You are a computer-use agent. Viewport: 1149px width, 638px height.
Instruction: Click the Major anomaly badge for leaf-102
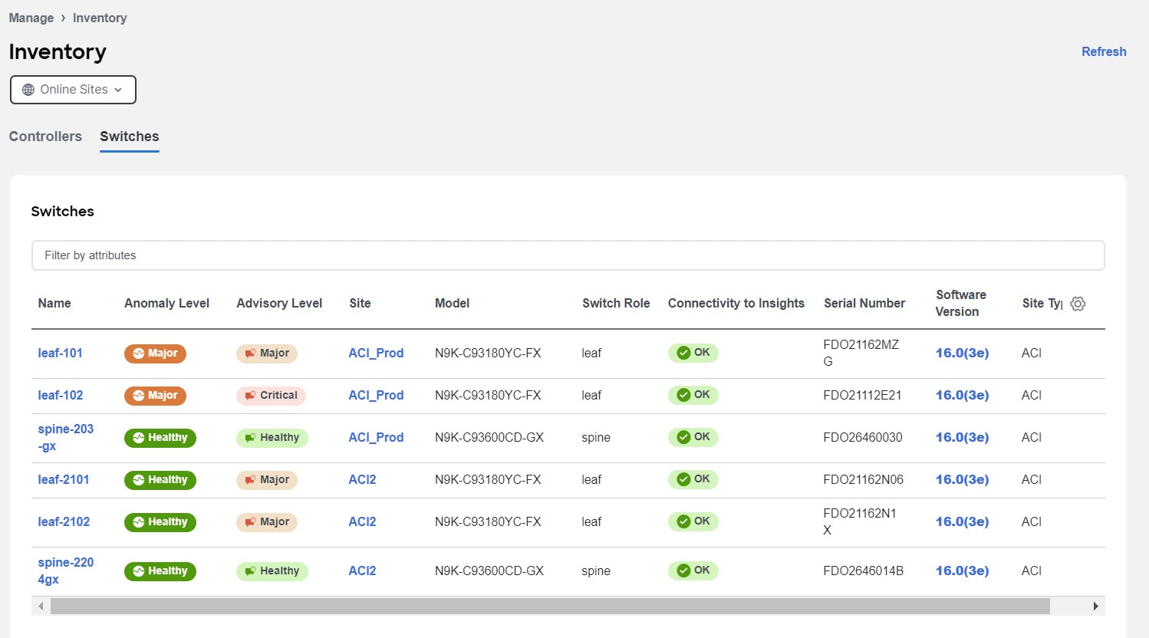[155, 396]
